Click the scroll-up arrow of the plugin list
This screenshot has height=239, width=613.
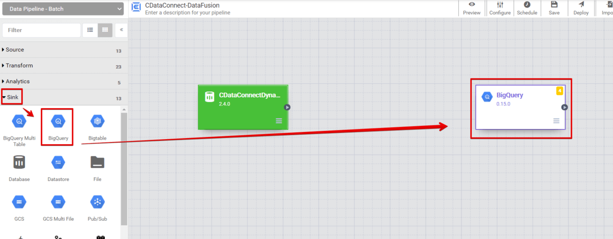[x=124, y=109]
